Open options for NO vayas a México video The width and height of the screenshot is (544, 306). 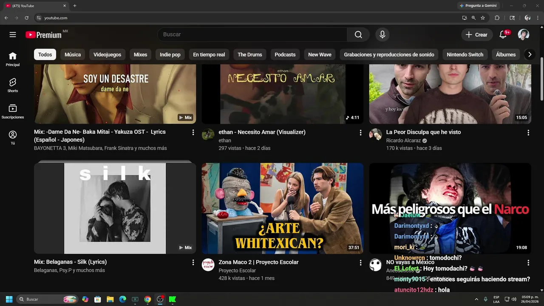528,263
